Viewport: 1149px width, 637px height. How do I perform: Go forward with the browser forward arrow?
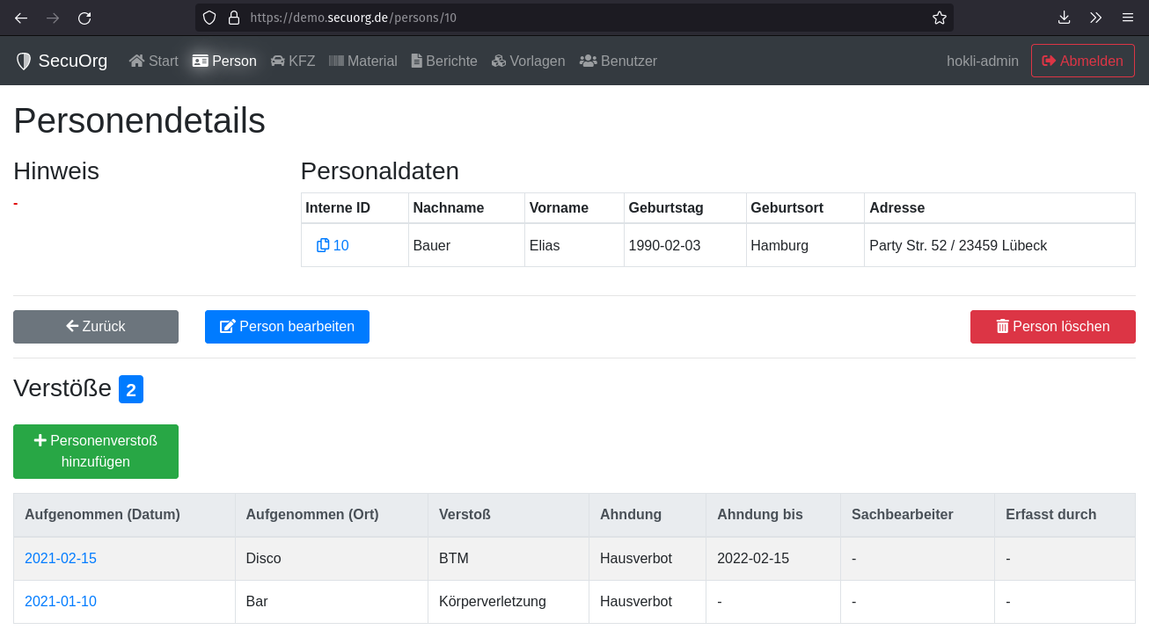[x=53, y=18]
